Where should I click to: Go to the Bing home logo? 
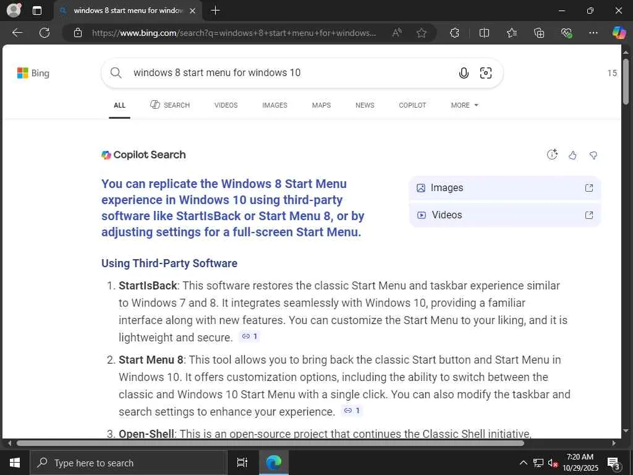tap(33, 73)
